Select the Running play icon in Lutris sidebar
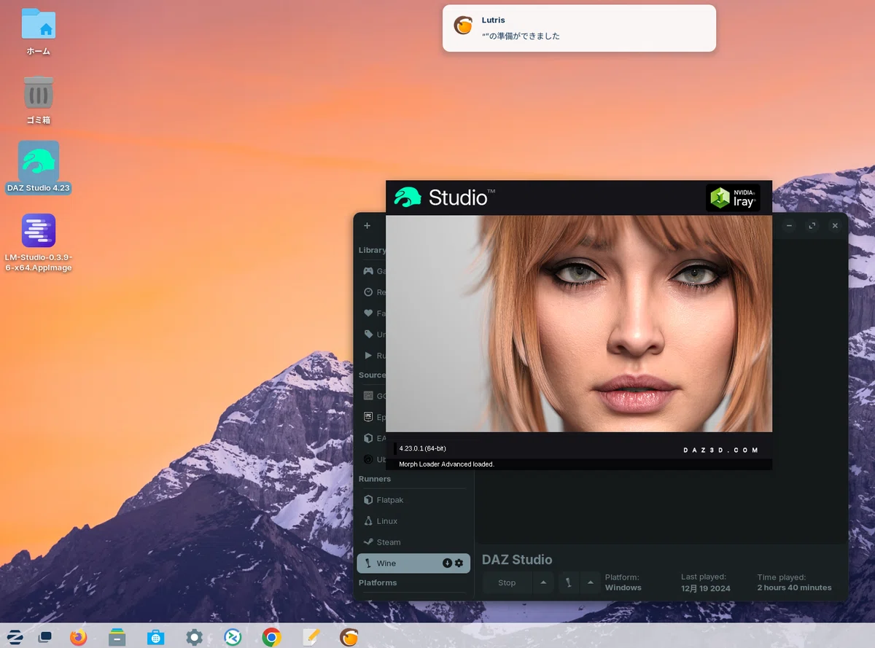 click(x=369, y=356)
